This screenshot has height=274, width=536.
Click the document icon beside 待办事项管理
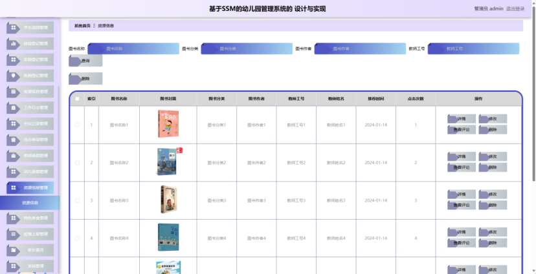point(14,140)
